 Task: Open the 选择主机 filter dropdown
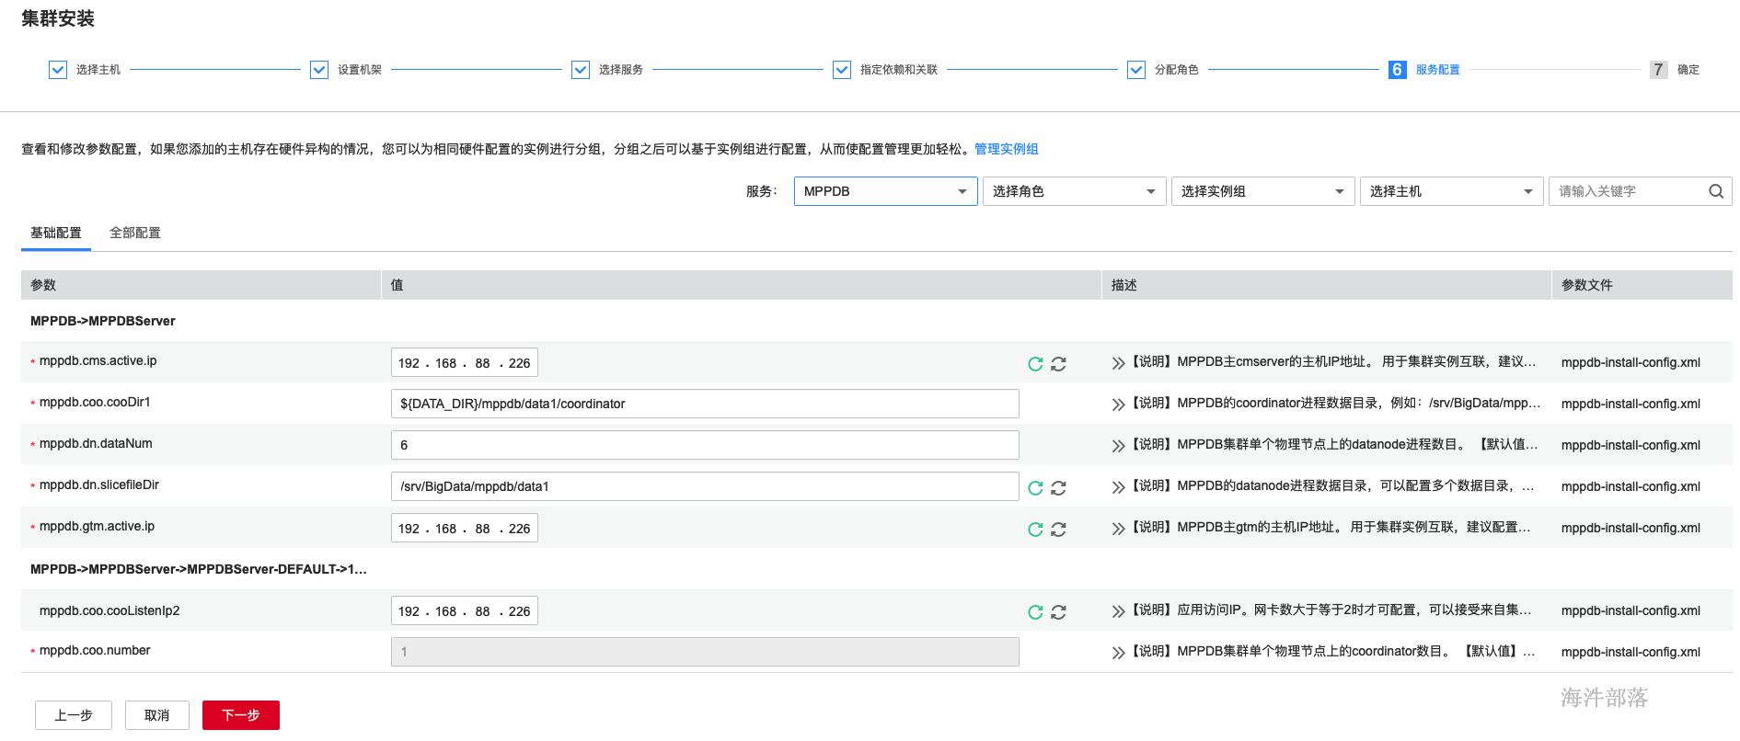pyautogui.click(x=1452, y=191)
